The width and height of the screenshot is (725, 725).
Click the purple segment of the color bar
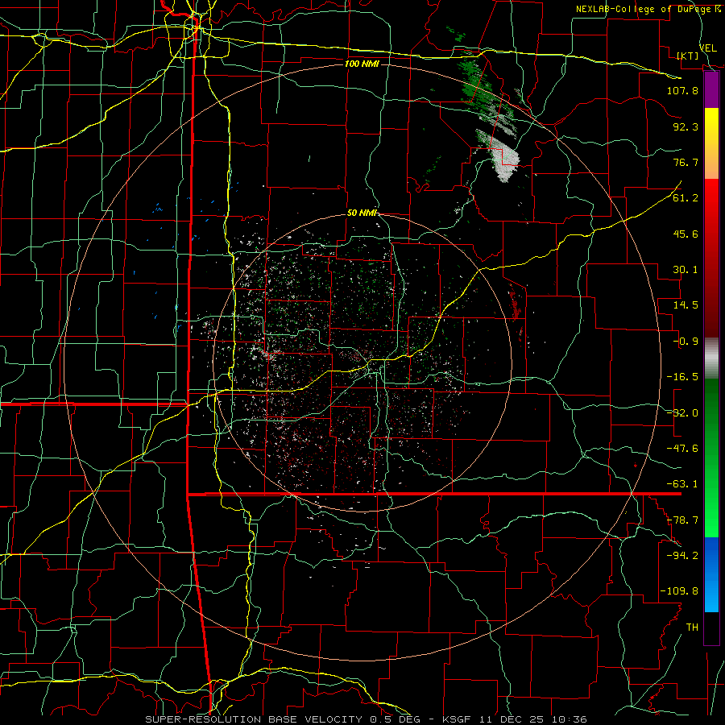[x=711, y=90]
